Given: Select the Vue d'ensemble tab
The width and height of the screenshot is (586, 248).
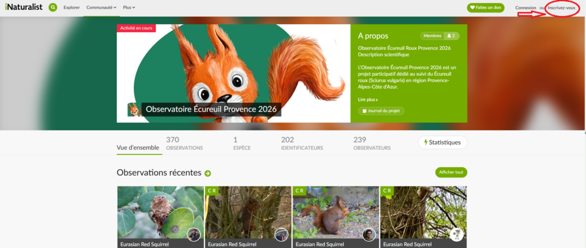Looking at the screenshot, I should [x=138, y=148].
